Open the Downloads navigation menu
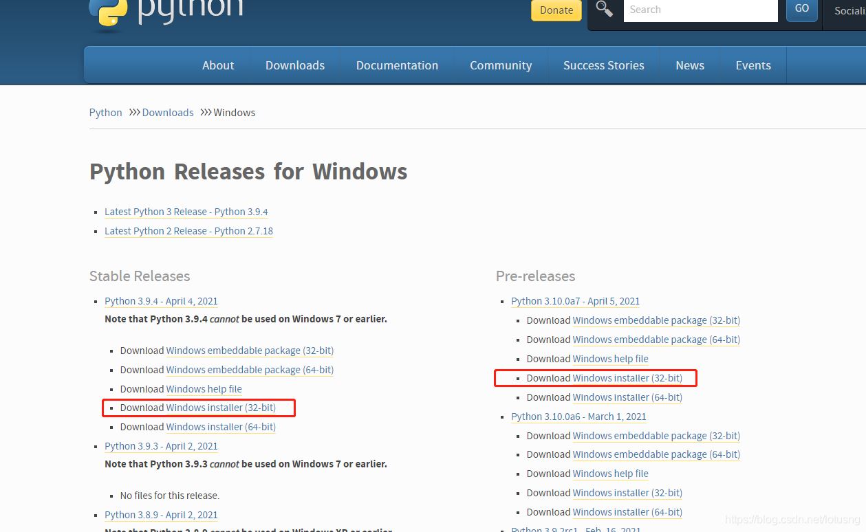Image resolution: width=866 pixels, height=532 pixels. [295, 65]
